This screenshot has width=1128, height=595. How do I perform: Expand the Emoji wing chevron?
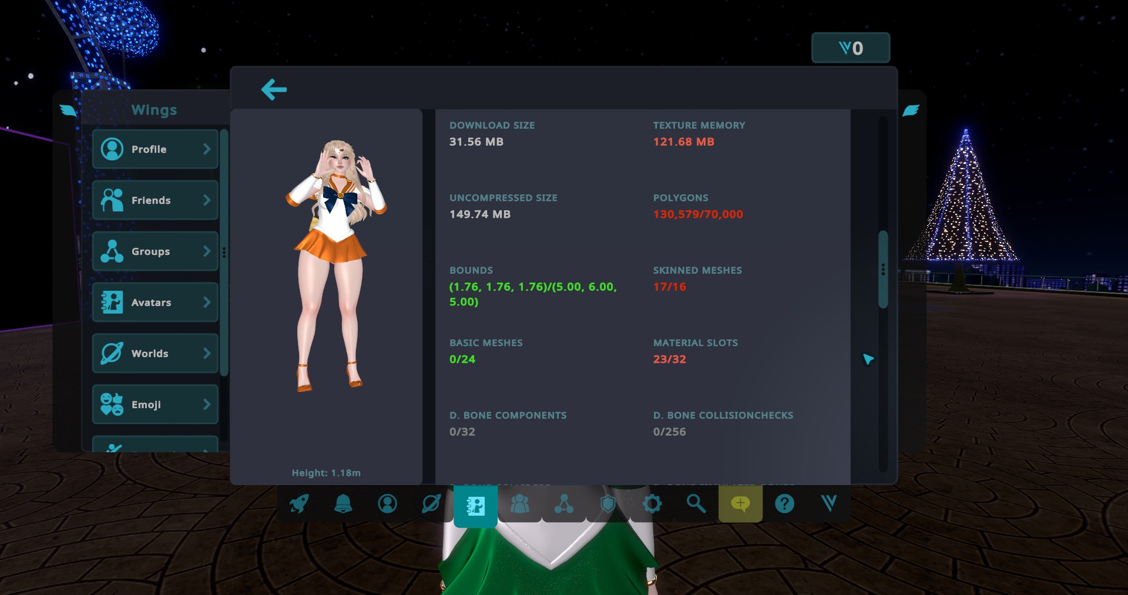click(x=207, y=405)
